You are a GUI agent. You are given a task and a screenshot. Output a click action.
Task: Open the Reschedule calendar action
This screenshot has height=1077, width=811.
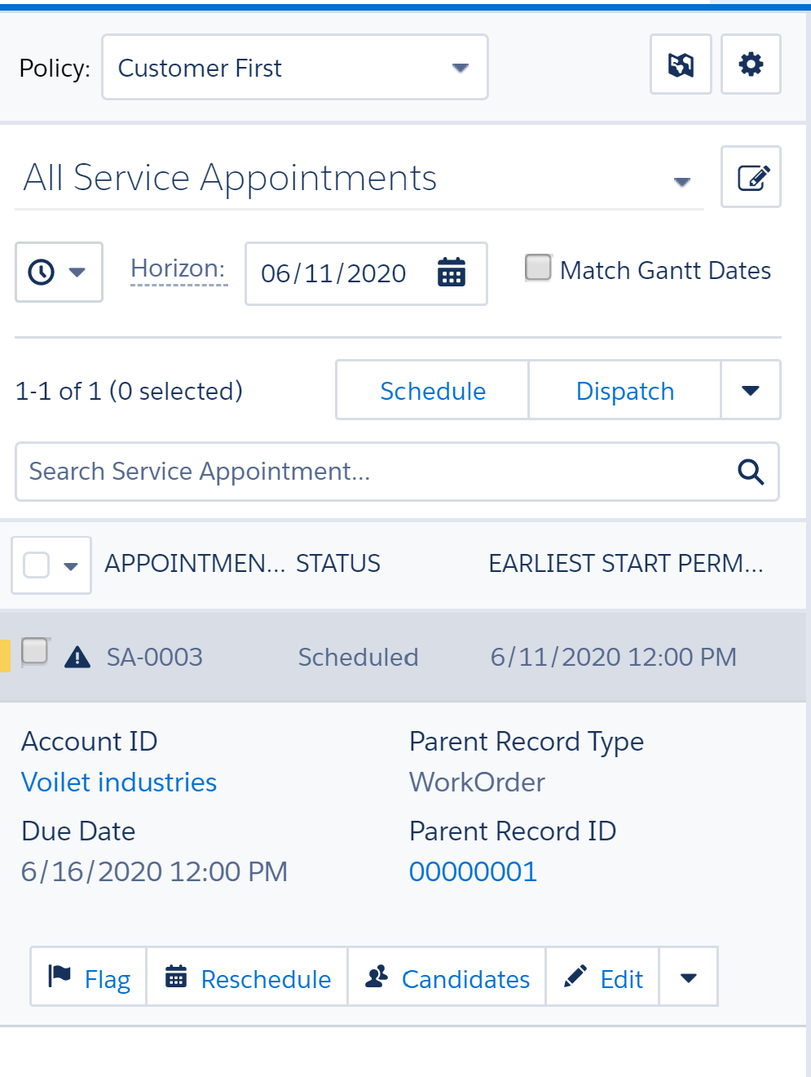click(246, 977)
